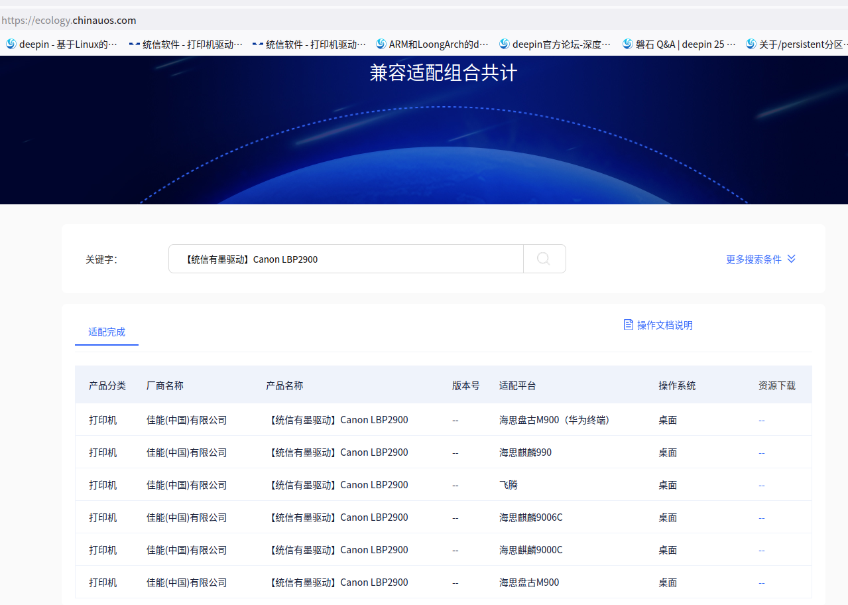This screenshot has height=605, width=848.
Task: Click 兼容适配组合共计 banner heading
Action: [x=444, y=73]
